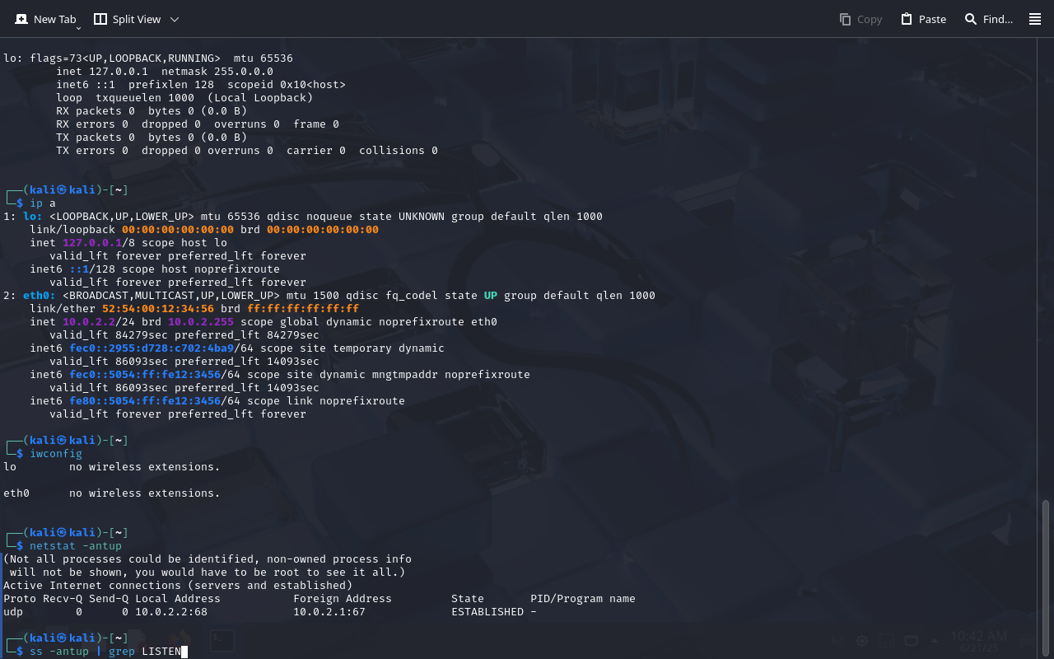Screen dimensions: 1054x659
Task: Expand the New Tab profile dropdown arrow
Action: pos(79,28)
